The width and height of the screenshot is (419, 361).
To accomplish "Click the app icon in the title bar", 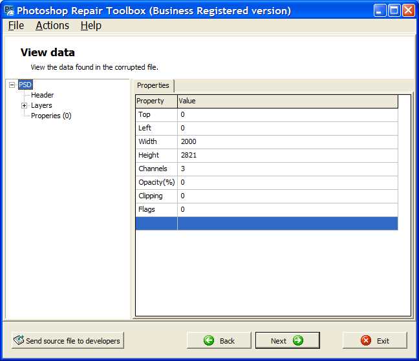I will coord(9,11).
